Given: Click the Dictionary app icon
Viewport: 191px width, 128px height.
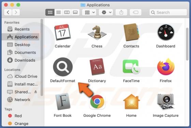Looking at the screenshot, I should click(x=97, y=67).
